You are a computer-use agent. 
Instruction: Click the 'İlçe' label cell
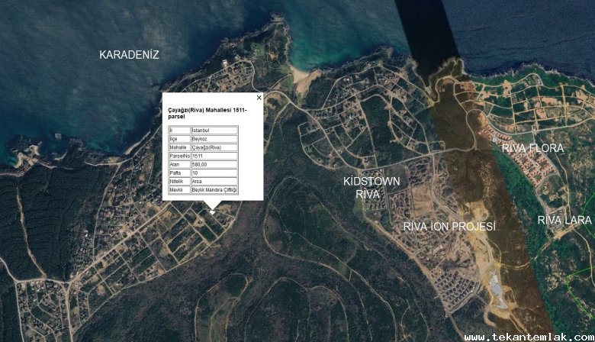coord(179,139)
